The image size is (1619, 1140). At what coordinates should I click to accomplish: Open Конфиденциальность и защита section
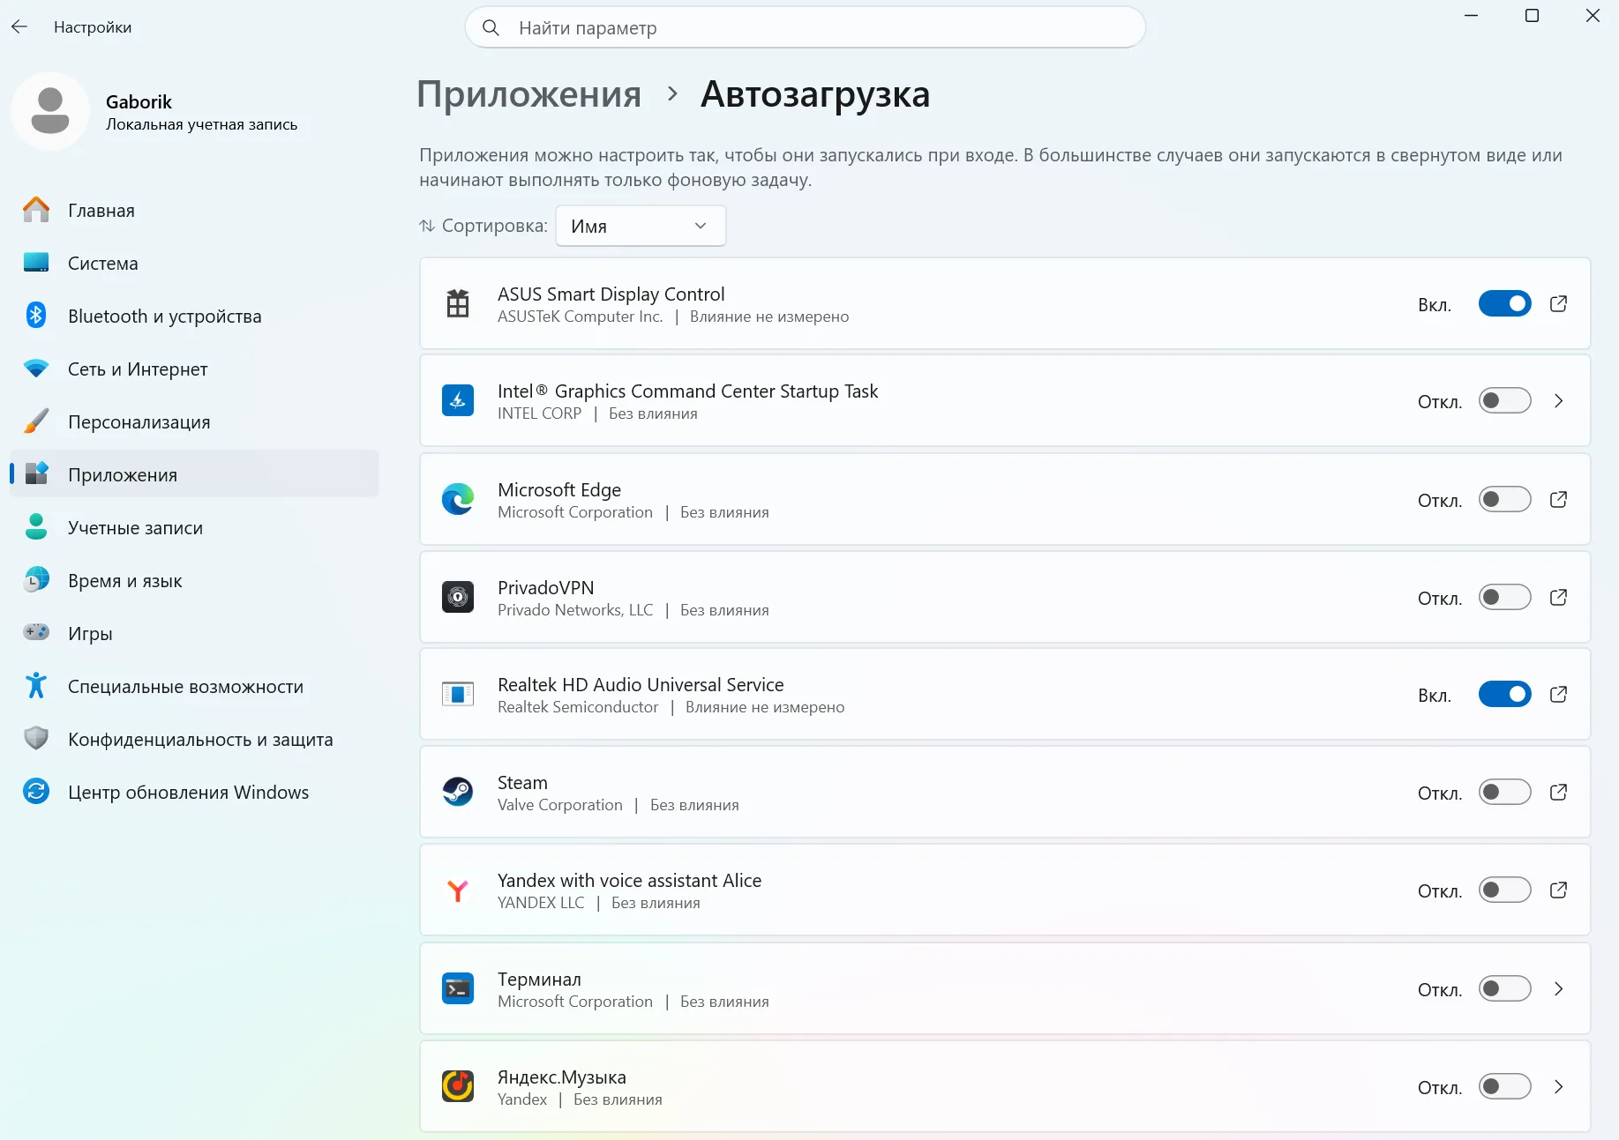[194, 740]
